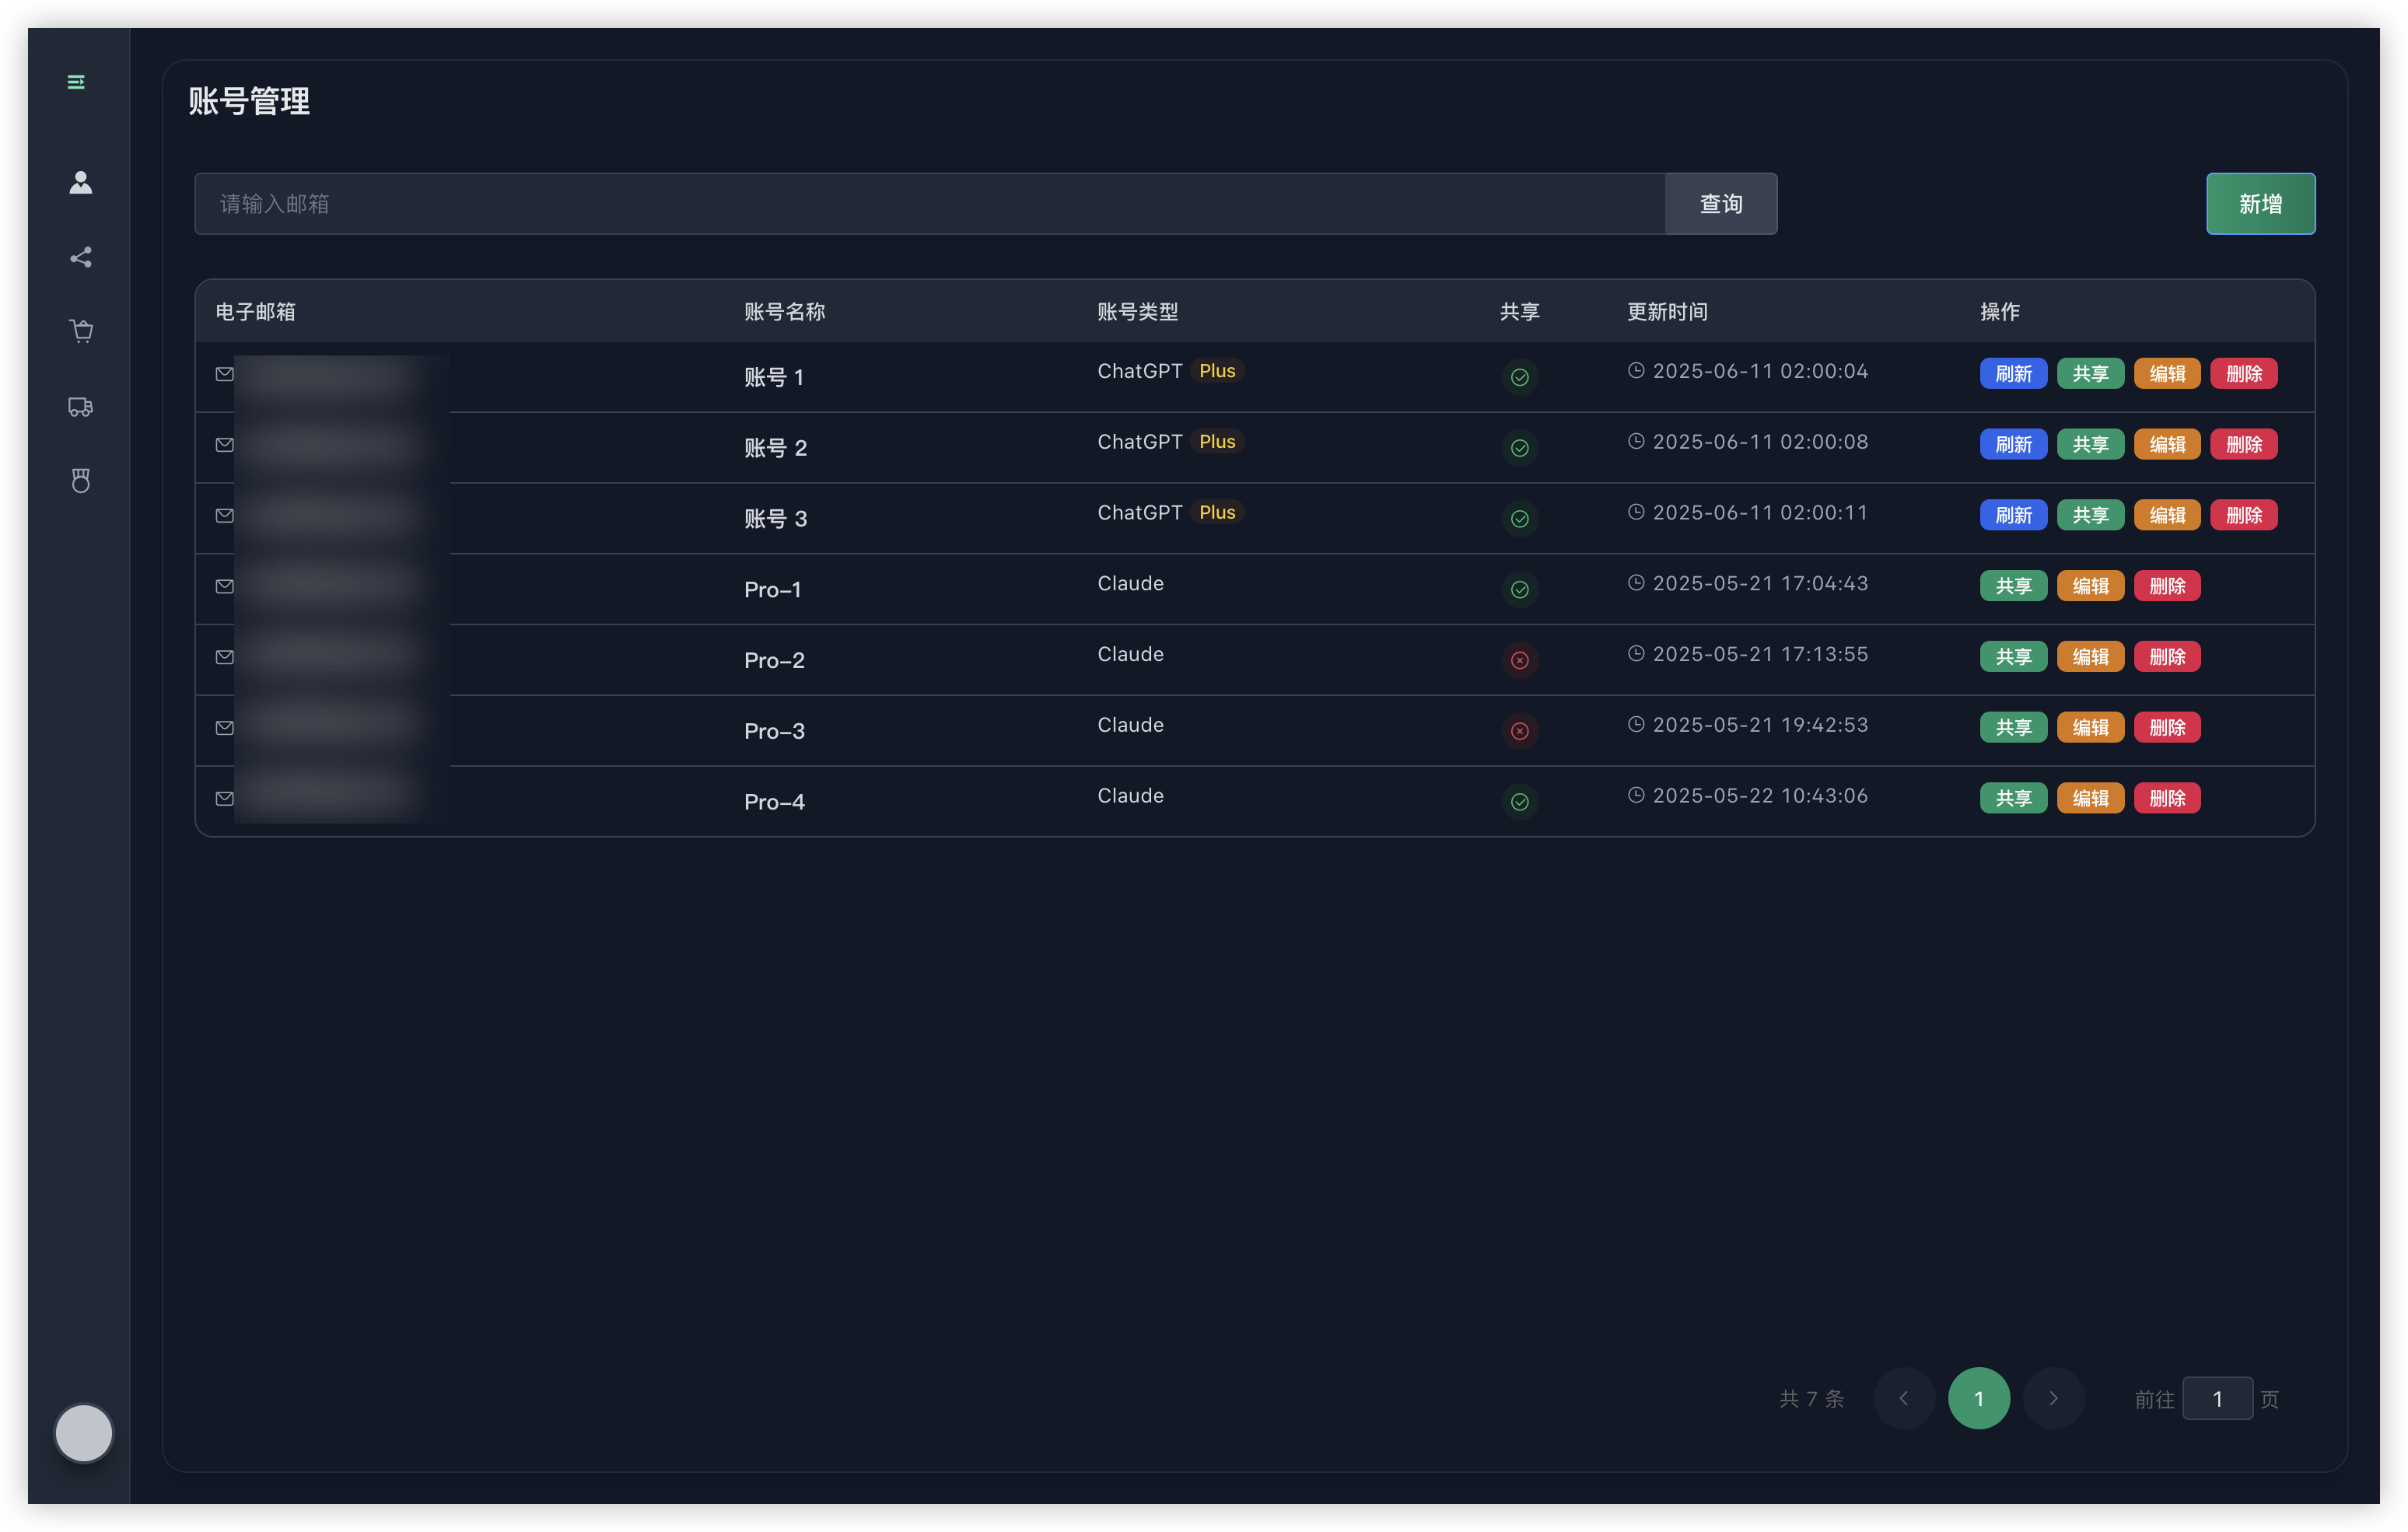Open the account management user icon

[x=81, y=182]
